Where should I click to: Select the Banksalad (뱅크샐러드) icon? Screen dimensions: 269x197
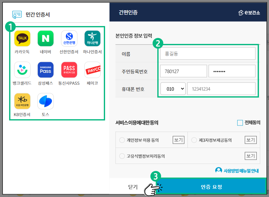tap(22, 70)
